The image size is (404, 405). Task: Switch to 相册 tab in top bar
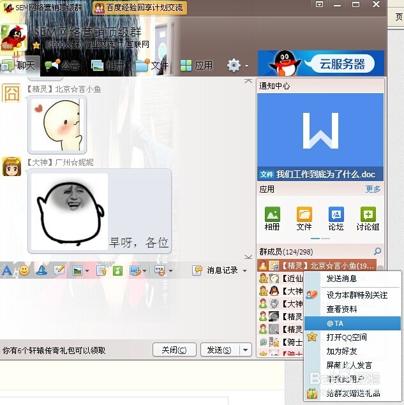pyautogui.click(x=107, y=66)
